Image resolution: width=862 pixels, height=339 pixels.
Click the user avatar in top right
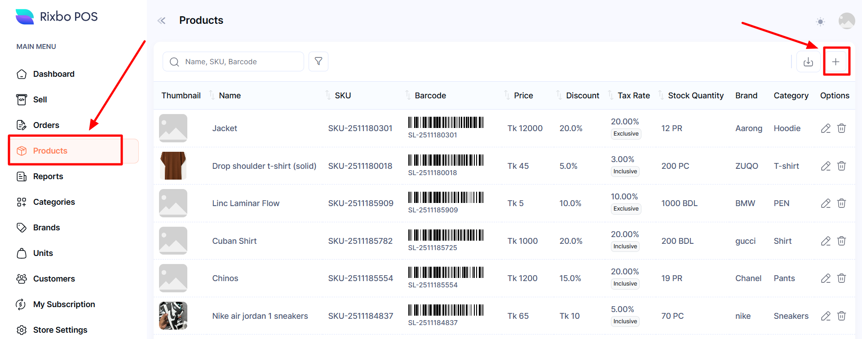click(846, 21)
